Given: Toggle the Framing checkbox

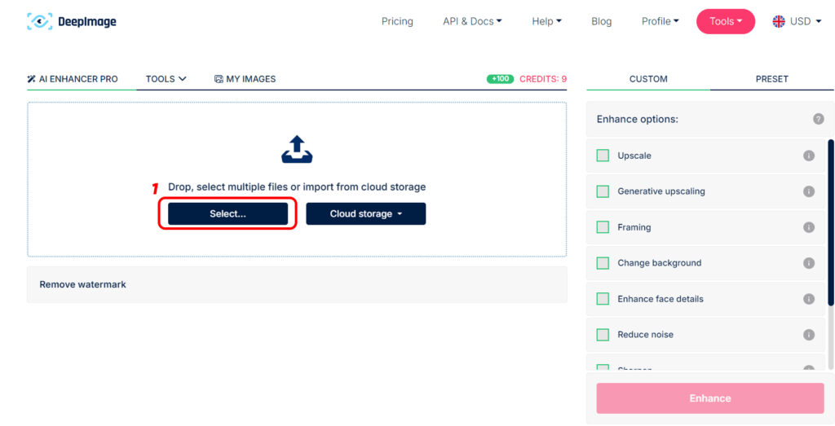Looking at the screenshot, I should [603, 227].
